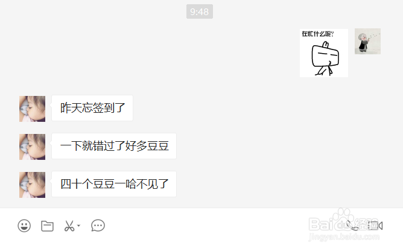Viewport: 403px width, 251px height.
Task: Click empty chat area beside 昨天忘签到了 message
Action: click(x=257, y=108)
